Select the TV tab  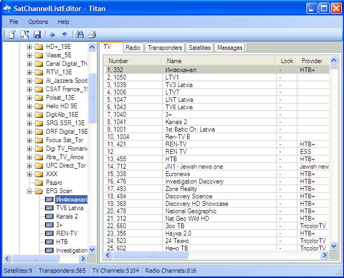pyautogui.click(x=111, y=47)
